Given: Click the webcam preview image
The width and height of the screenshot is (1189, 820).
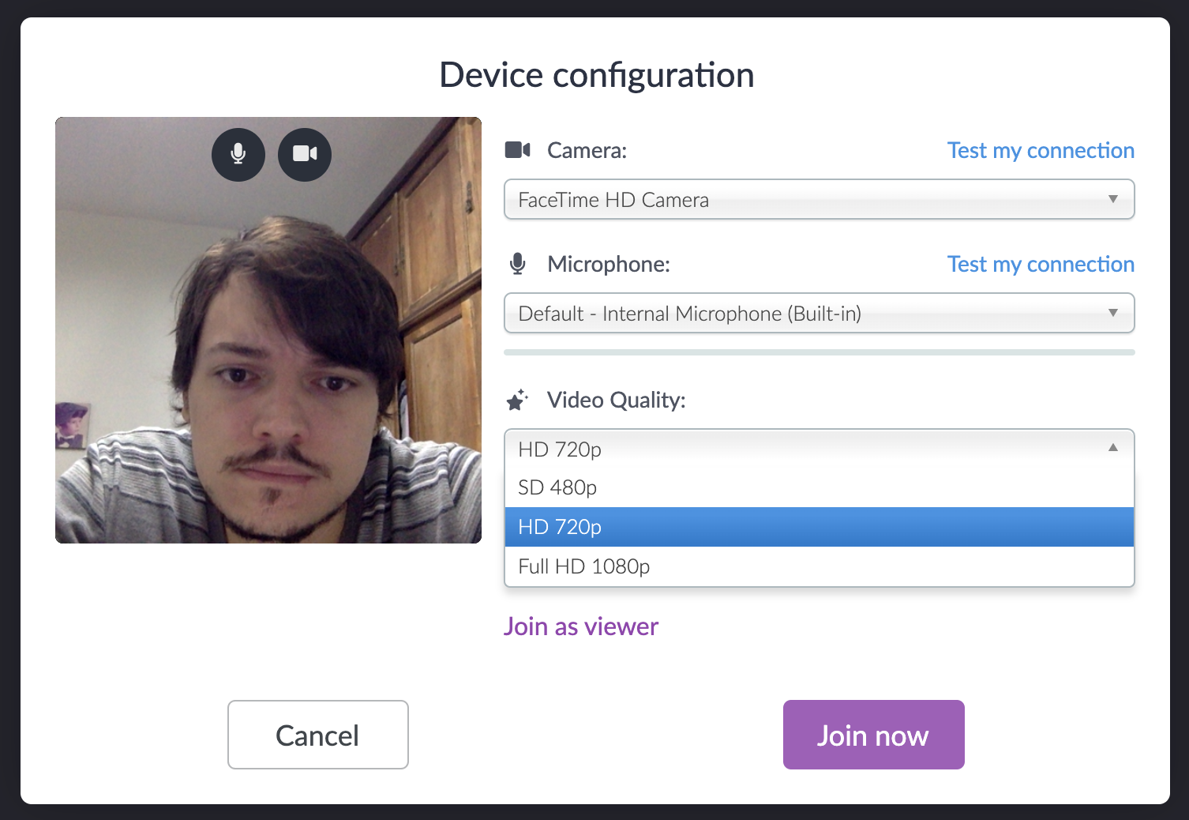Looking at the screenshot, I should click(268, 330).
